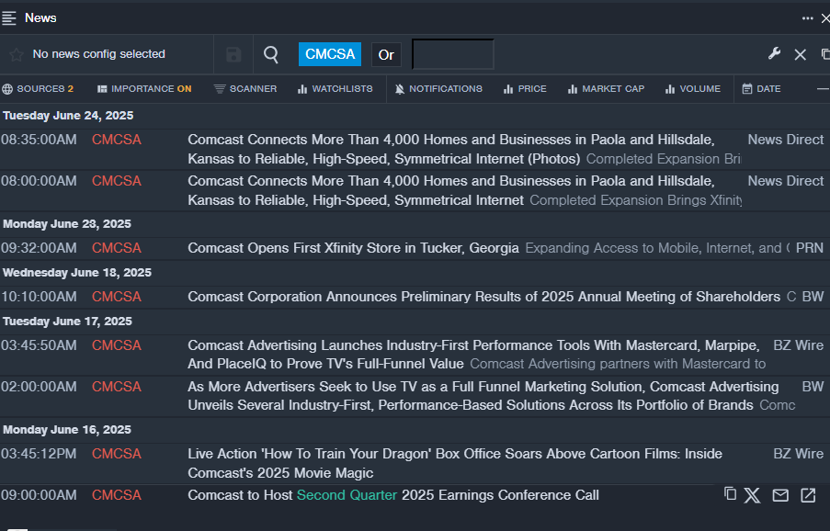Favorite the news config with star icon

tap(17, 54)
